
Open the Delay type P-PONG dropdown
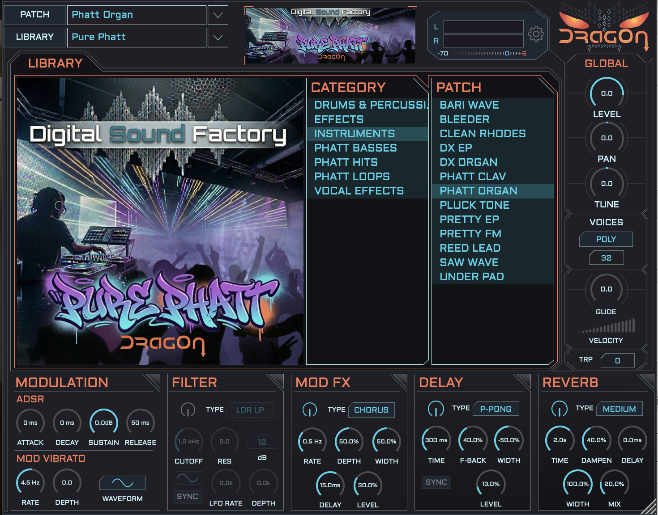[x=496, y=409]
